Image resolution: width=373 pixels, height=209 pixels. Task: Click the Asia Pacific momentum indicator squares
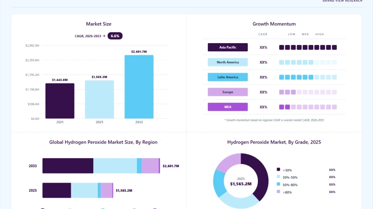308,48
